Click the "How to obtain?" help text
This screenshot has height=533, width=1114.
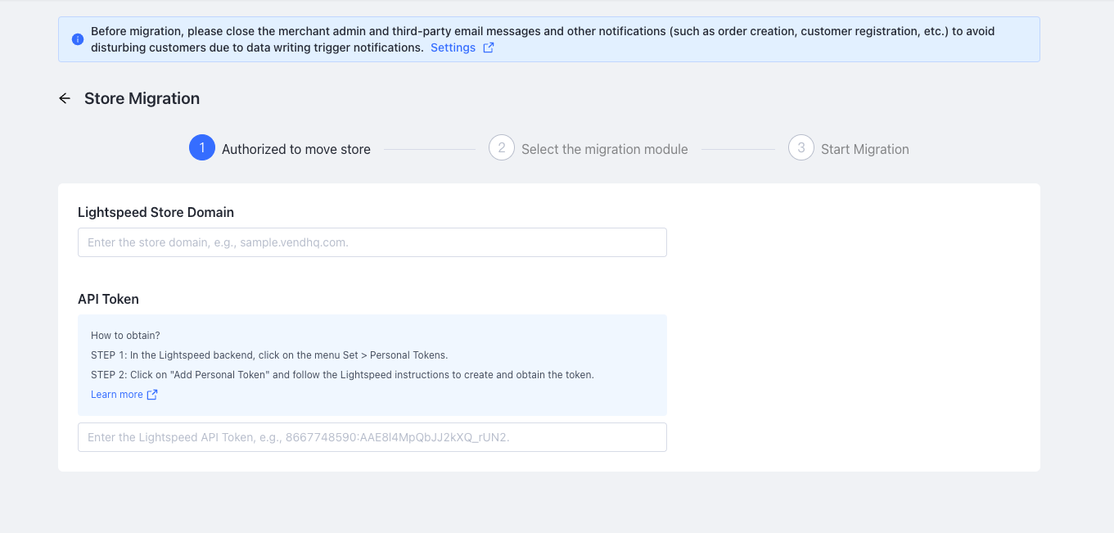(125, 336)
